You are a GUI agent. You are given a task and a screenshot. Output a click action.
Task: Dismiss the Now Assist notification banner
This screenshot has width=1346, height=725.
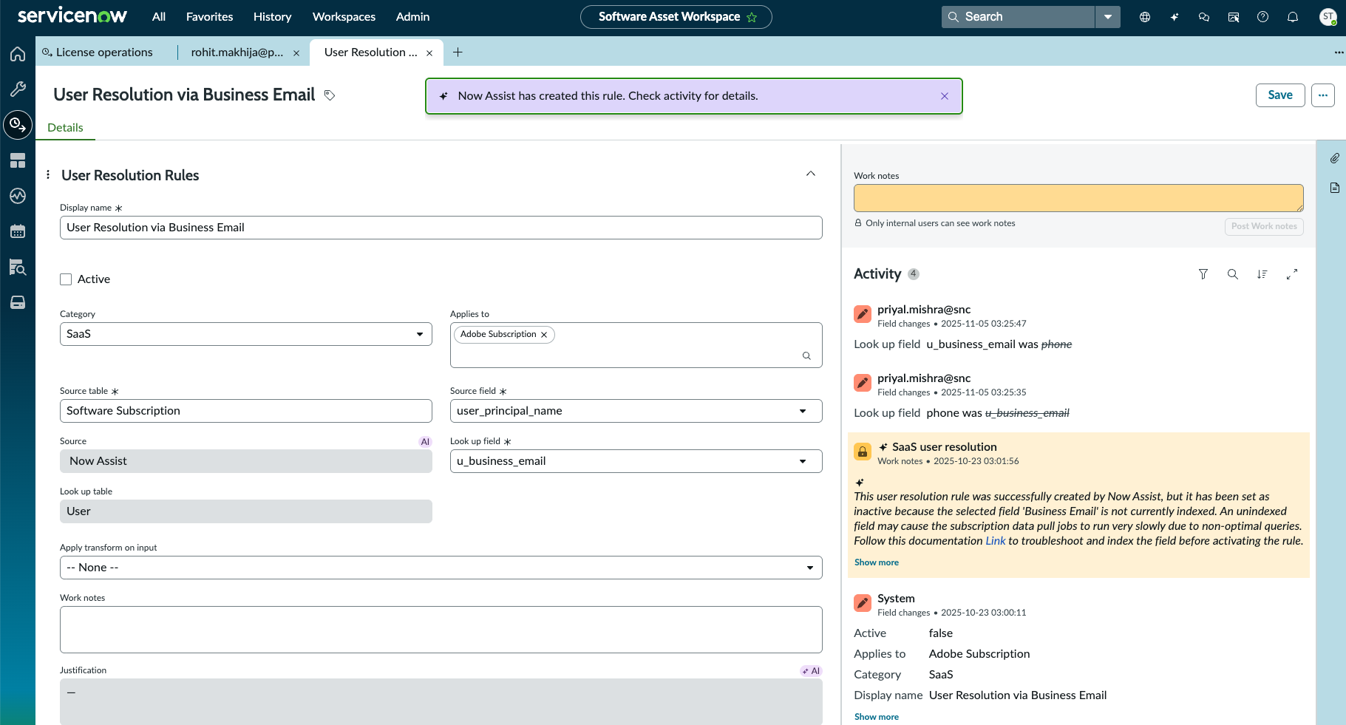point(945,96)
